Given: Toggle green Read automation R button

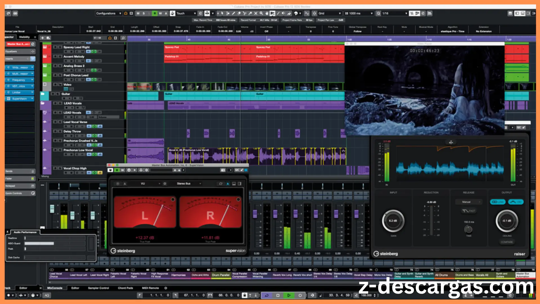Looking at the screenshot, I should (x=155, y=13).
